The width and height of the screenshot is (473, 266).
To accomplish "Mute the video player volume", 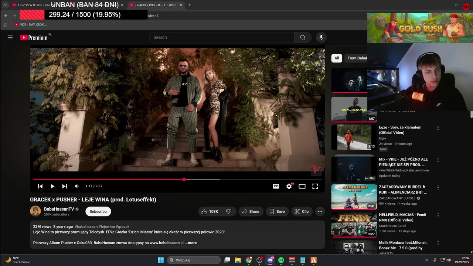I will (77, 186).
